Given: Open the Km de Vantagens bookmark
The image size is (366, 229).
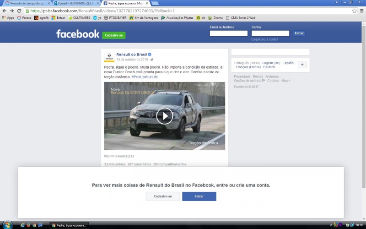Looking at the screenshot, I should click(144, 18).
